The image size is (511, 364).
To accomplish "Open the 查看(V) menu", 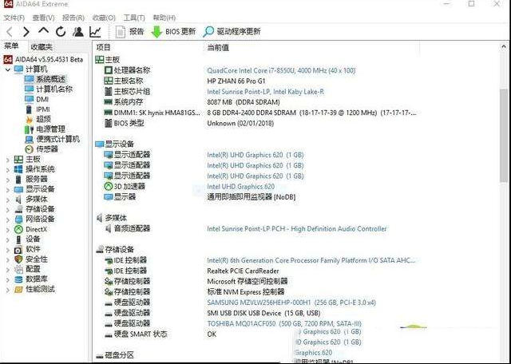I will coord(44,18).
